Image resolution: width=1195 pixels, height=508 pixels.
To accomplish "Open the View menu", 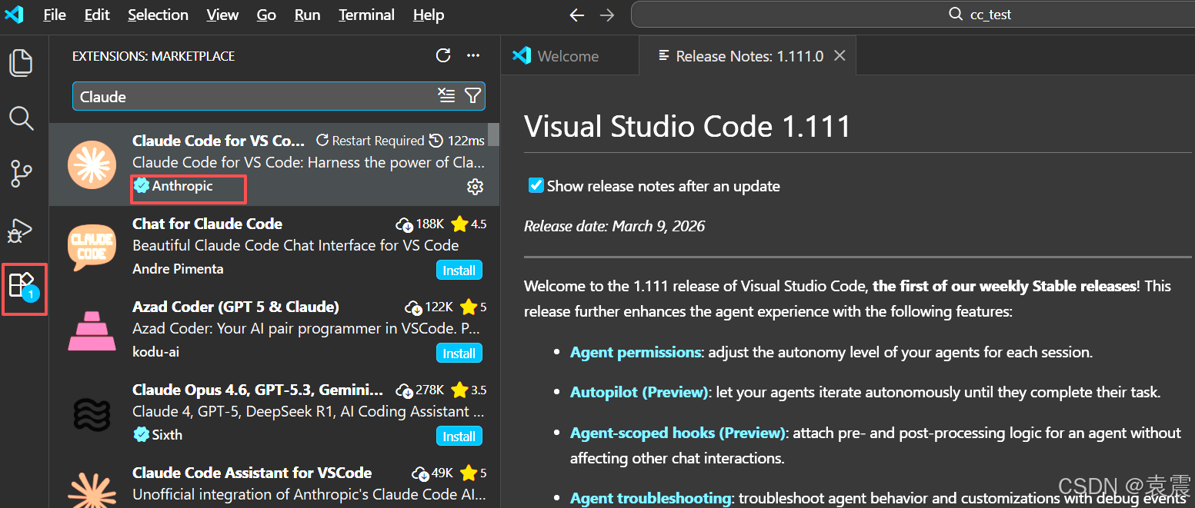I will tap(222, 15).
